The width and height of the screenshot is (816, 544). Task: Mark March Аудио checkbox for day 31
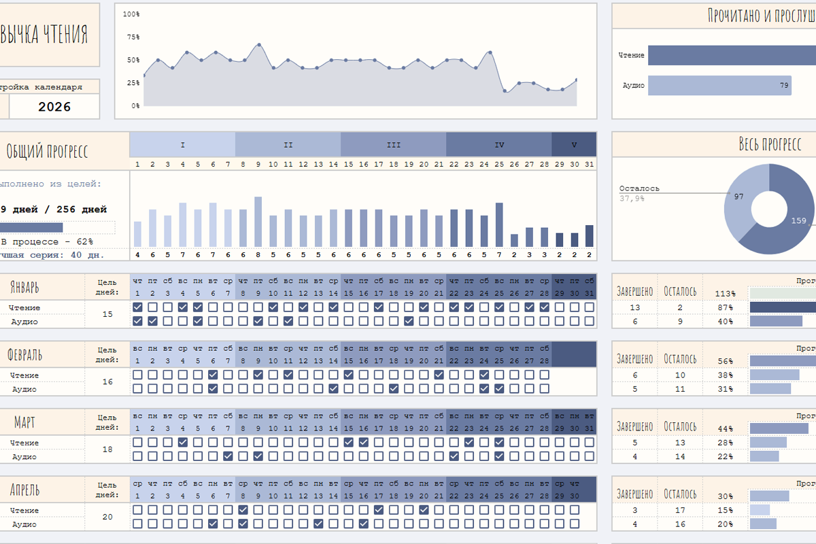[589, 456]
